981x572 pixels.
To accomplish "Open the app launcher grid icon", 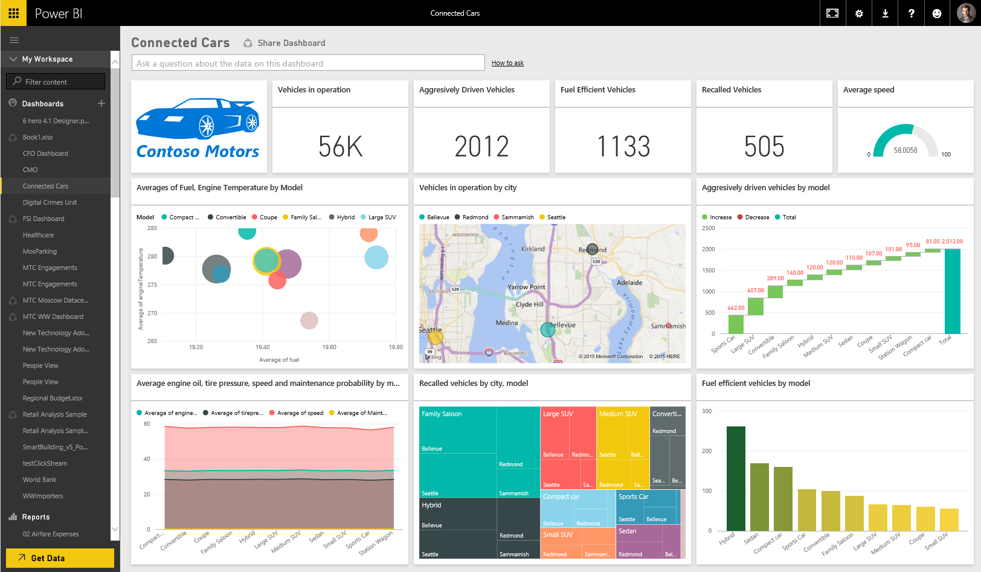I will tap(13, 13).
